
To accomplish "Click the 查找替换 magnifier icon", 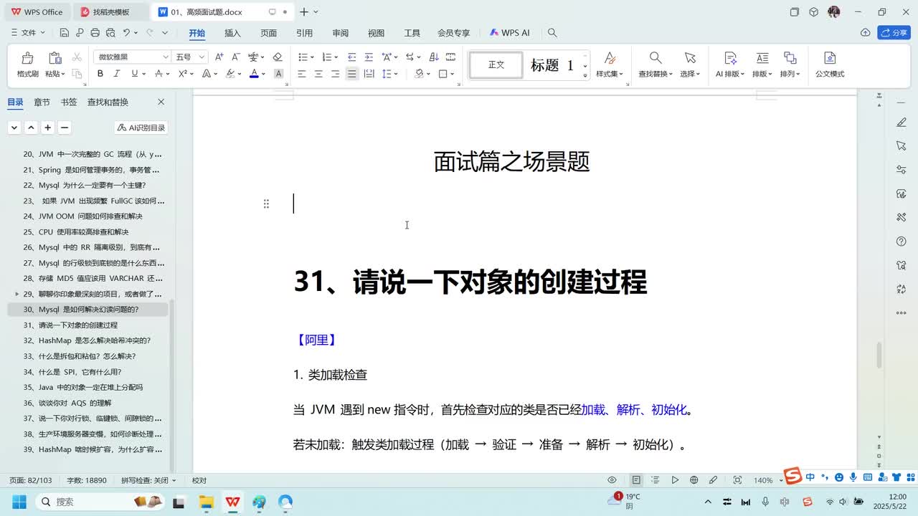I will [x=656, y=58].
